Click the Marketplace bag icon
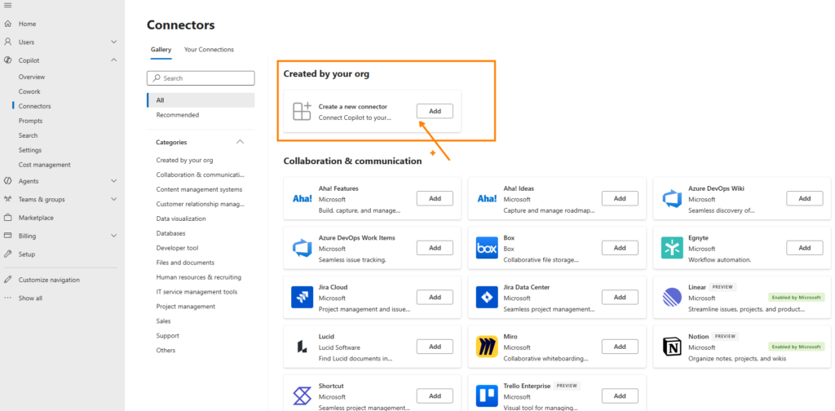835x411 pixels. [x=7, y=218]
